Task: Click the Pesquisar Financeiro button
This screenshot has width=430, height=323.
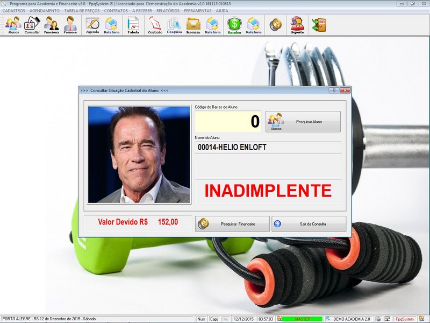Action: pyautogui.click(x=232, y=224)
